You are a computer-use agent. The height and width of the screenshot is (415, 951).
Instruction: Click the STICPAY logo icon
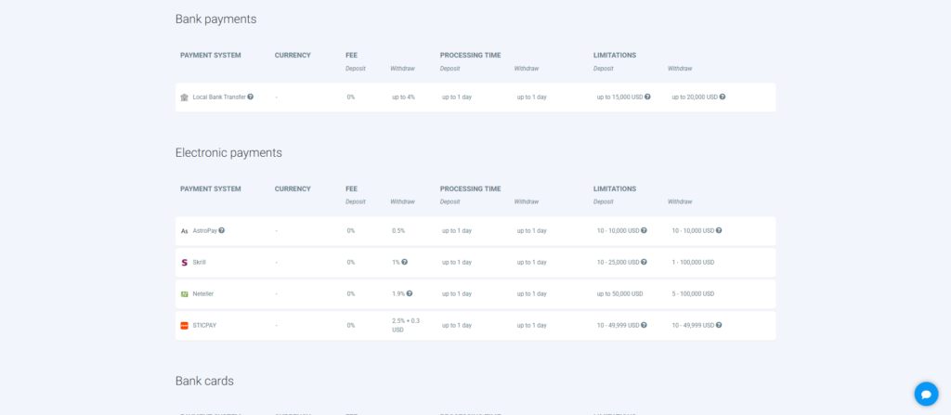pos(184,325)
